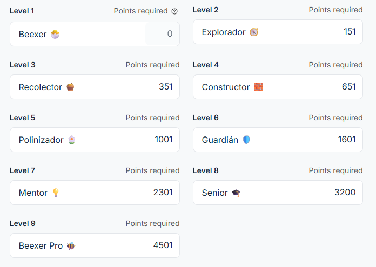Click the help icon beside Level 1 Points required
Screen dimensions: 376x267
[174, 11]
